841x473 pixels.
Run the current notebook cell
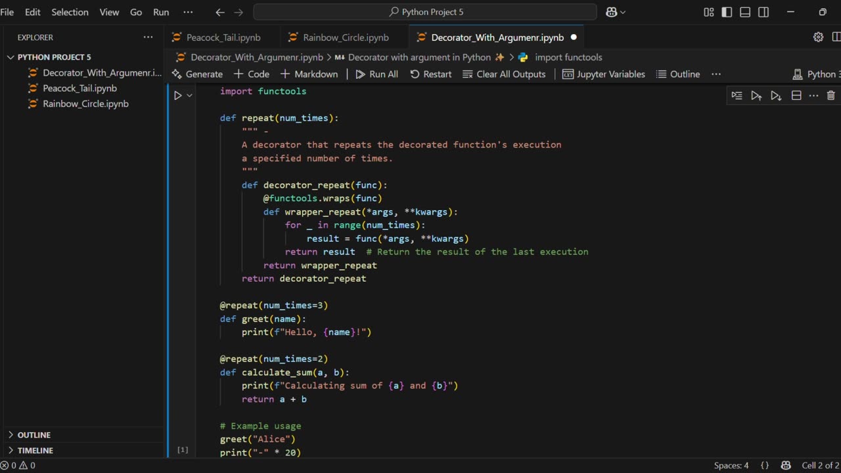coord(177,95)
